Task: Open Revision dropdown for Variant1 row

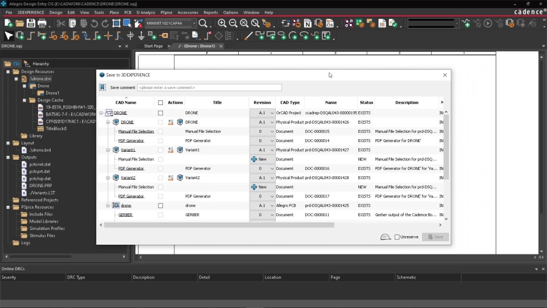Action: tap(262, 150)
